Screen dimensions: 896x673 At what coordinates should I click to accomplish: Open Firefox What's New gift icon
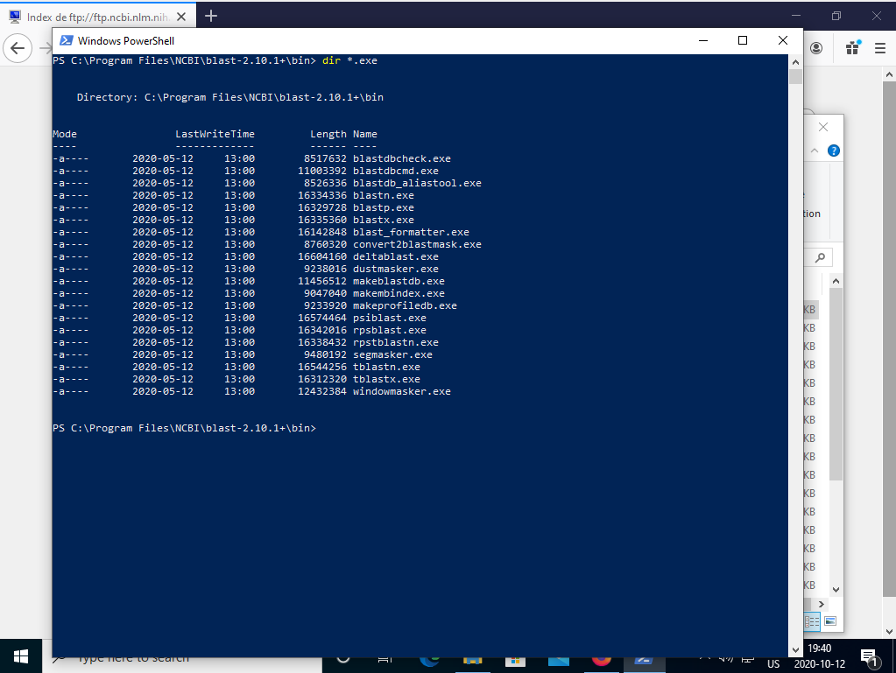point(852,48)
